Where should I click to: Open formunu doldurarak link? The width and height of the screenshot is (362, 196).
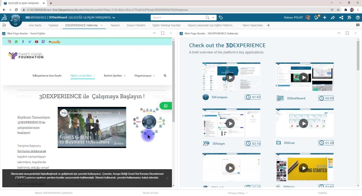(x=32, y=151)
